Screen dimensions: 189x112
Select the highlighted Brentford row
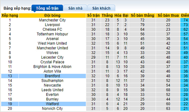pyautogui.click(x=52, y=76)
